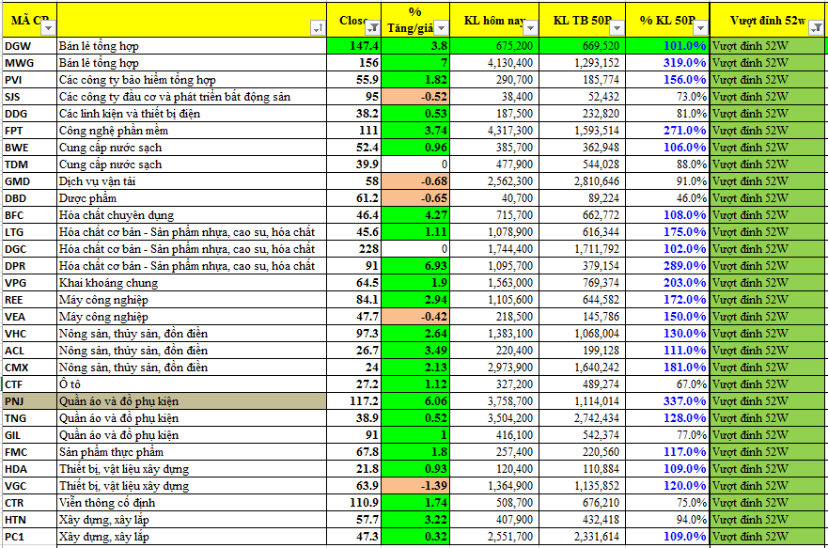Click the Dược phẩm cell in DBD row

[x=192, y=198]
